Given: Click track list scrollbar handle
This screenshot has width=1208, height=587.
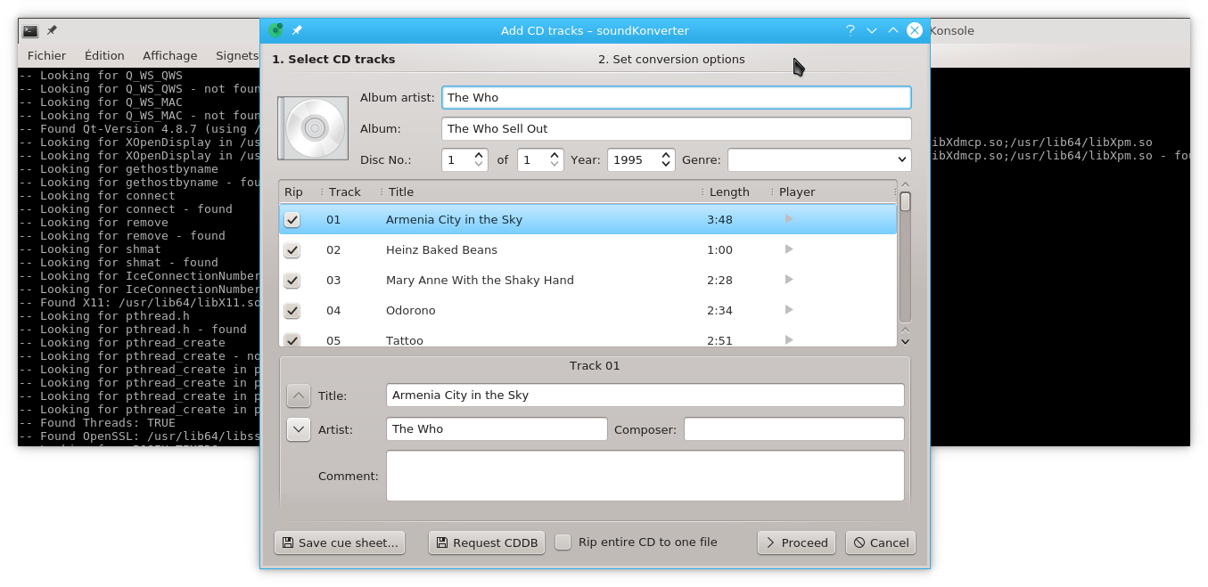Looking at the screenshot, I should pos(905,202).
